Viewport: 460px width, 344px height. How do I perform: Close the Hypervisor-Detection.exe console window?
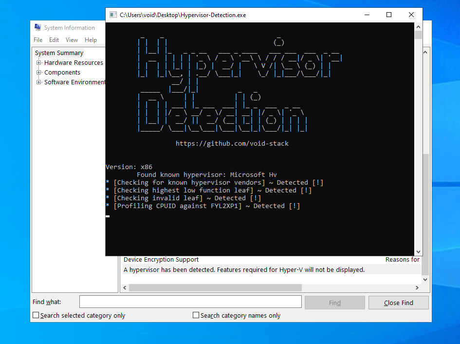411,15
